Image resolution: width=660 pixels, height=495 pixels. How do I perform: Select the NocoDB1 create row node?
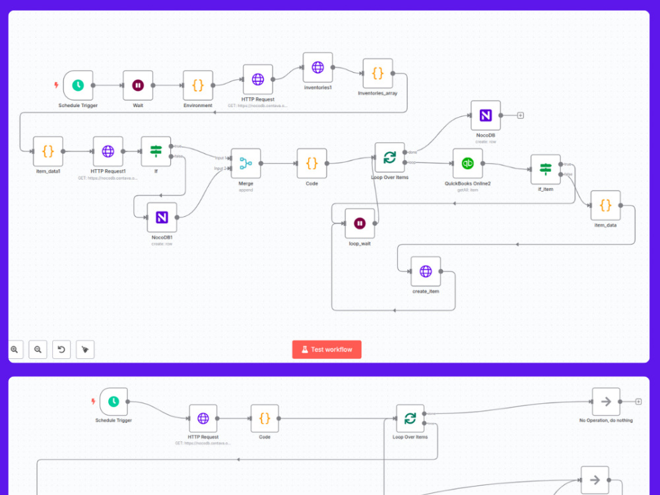(162, 217)
